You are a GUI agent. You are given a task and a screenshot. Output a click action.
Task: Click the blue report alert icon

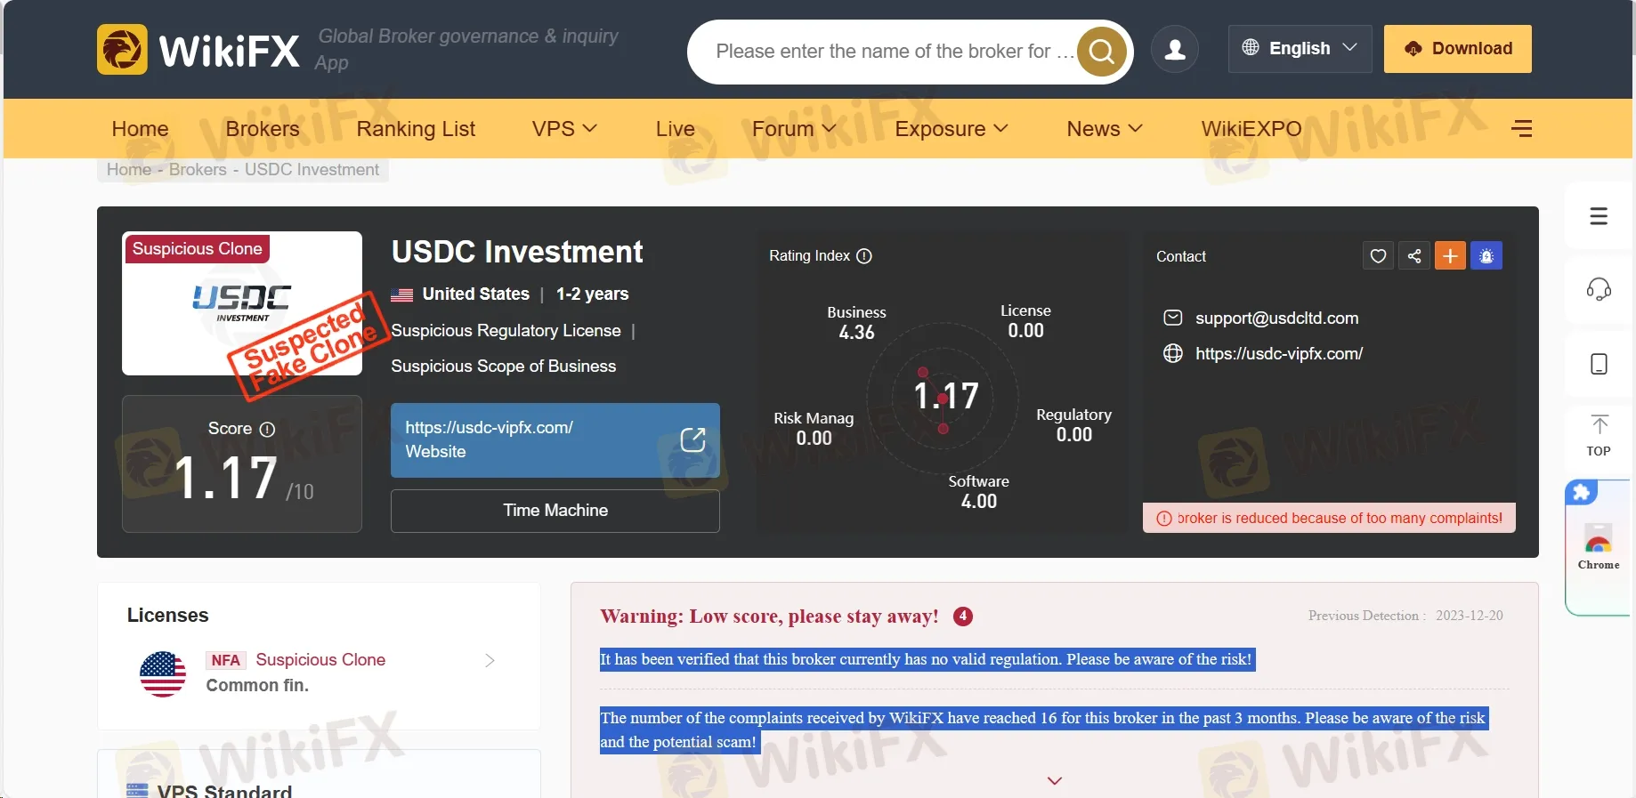tap(1486, 256)
